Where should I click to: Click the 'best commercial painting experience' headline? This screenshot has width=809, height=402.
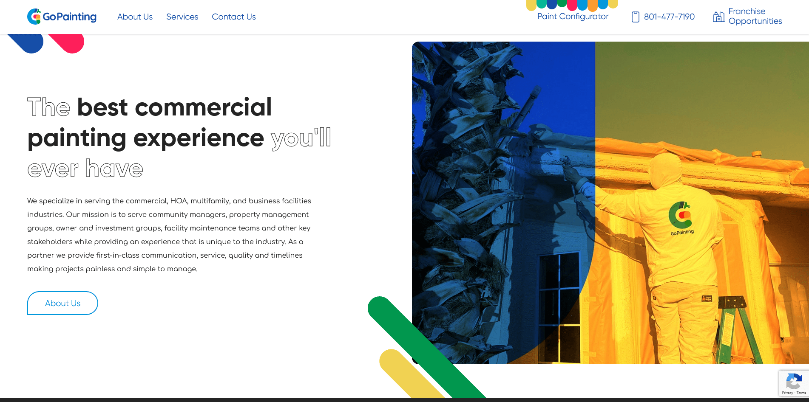click(179, 137)
